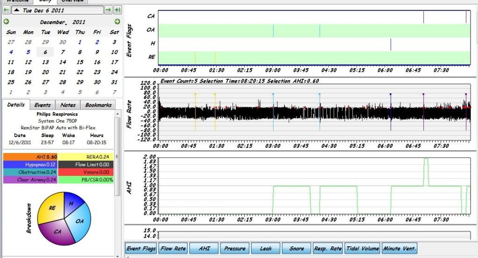Viewport: 478px width, 258px height.
Task: Switch to the Details tab
Action: coord(16,105)
